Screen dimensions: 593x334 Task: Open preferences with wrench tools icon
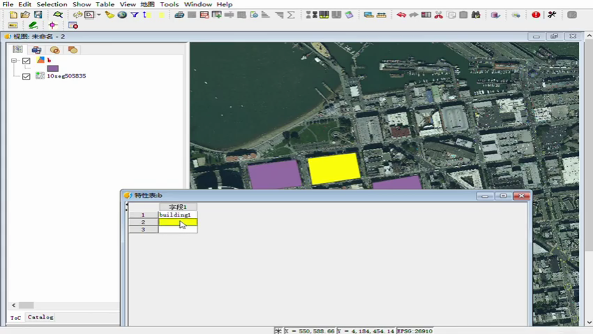[x=552, y=15]
